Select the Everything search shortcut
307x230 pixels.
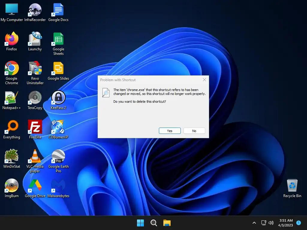12,129
